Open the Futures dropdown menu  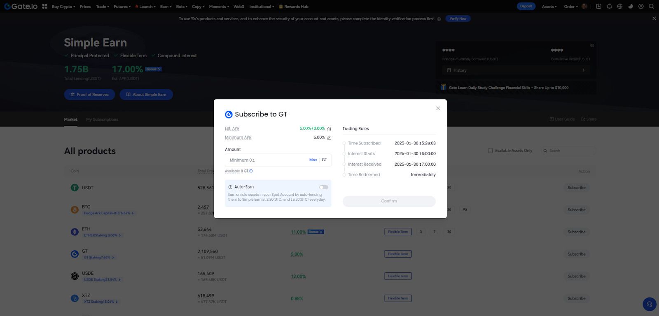(x=122, y=7)
